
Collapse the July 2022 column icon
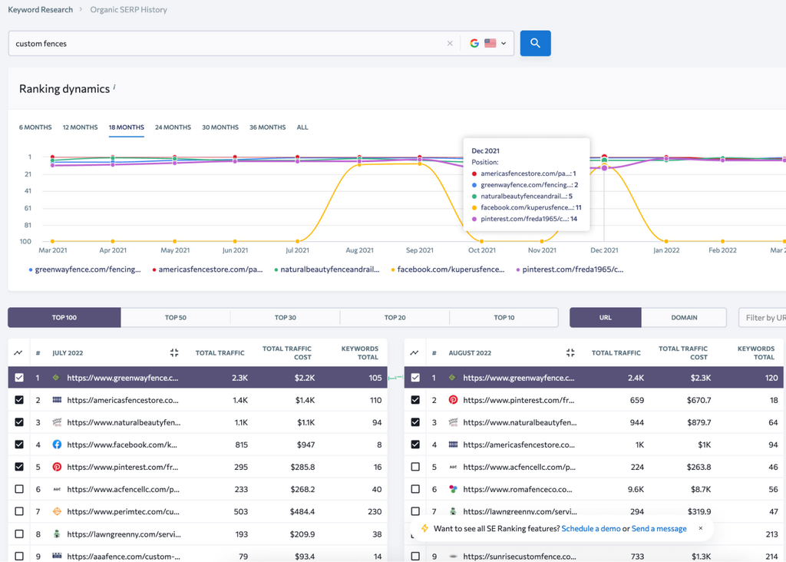click(174, 353)
